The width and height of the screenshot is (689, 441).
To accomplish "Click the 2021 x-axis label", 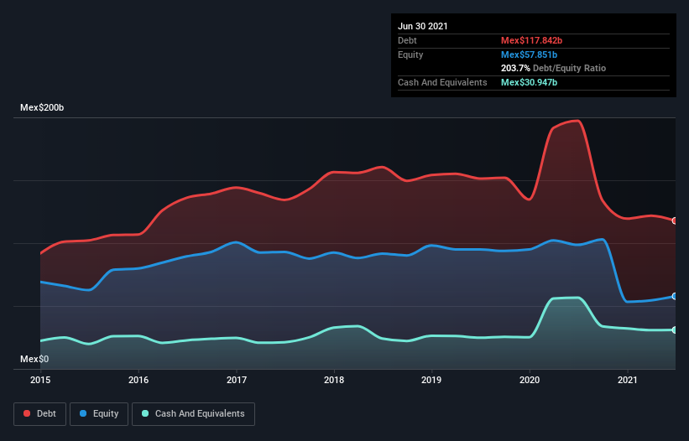I will coord(628,380).
